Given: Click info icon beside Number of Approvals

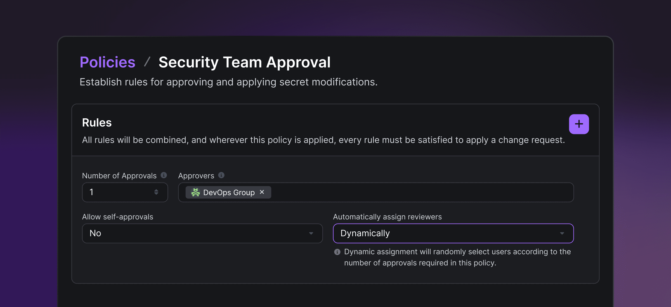Looking at the screenshot, I should [x=164, y=175].
